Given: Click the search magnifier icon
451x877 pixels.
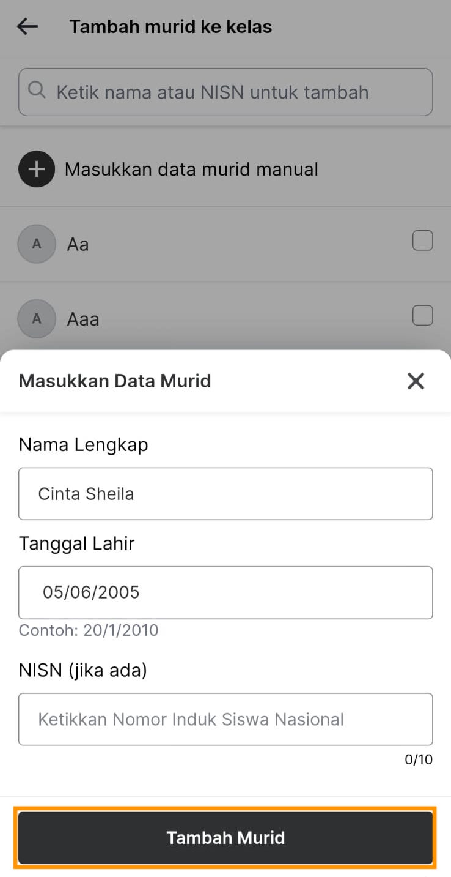Looking at the screenshot, I should tap(37, 91).
